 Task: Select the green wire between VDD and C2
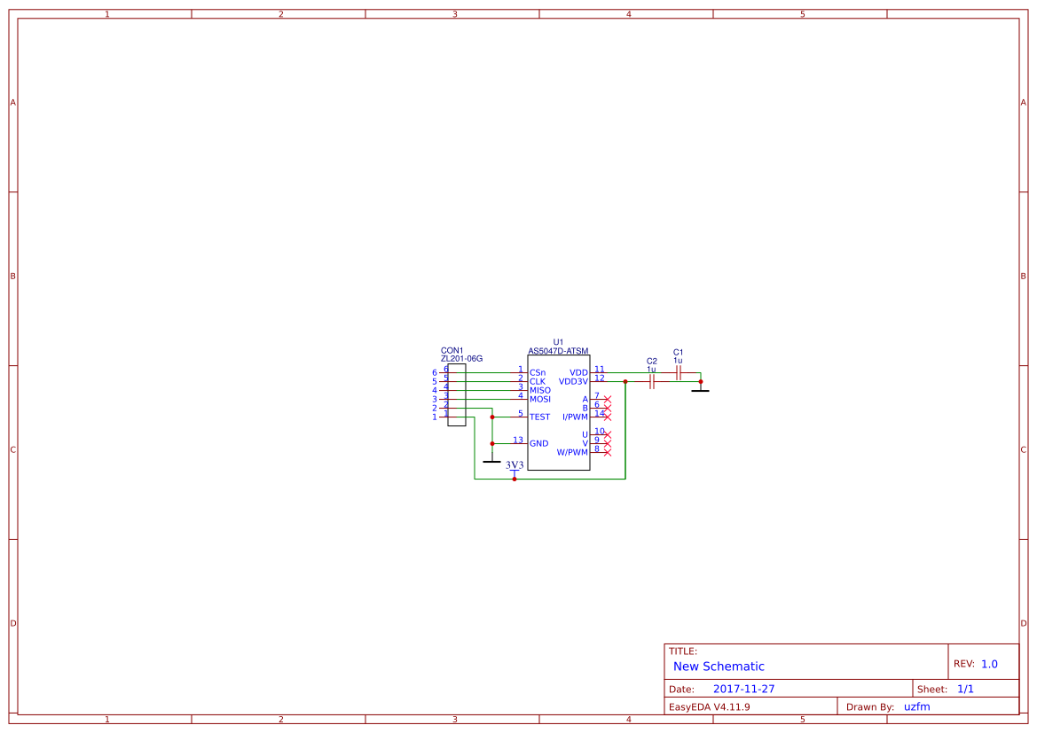point(632,371)
